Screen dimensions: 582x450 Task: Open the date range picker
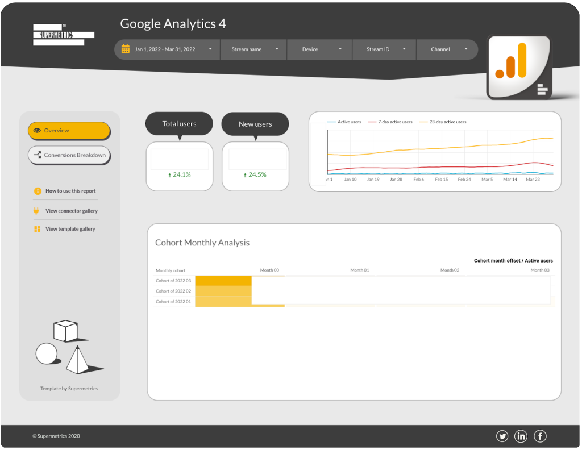[167, 49]
